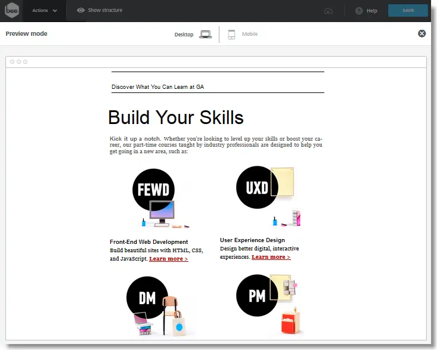Screen dimensions: 437x350
Task: Click the laptop desktop icon
Action: coord(206,34)
